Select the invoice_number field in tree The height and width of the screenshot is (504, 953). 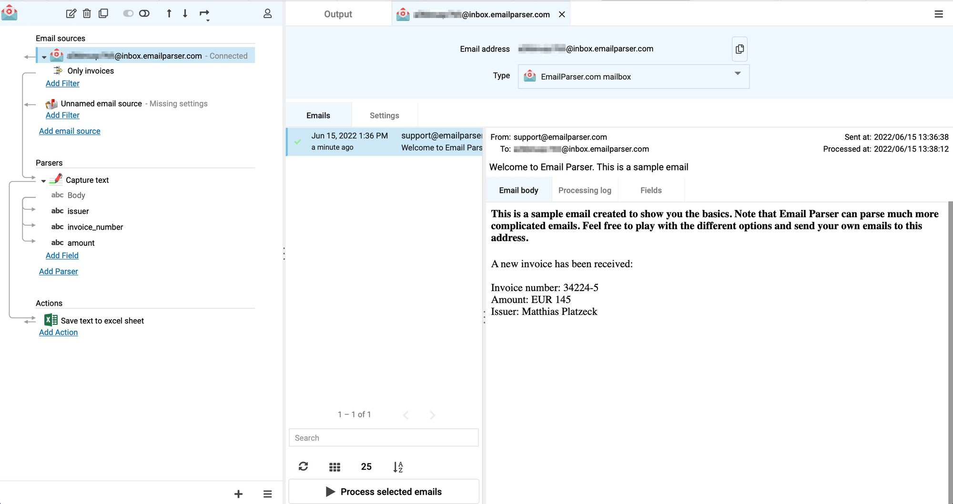pyautogui.click(x=95, y=227)
